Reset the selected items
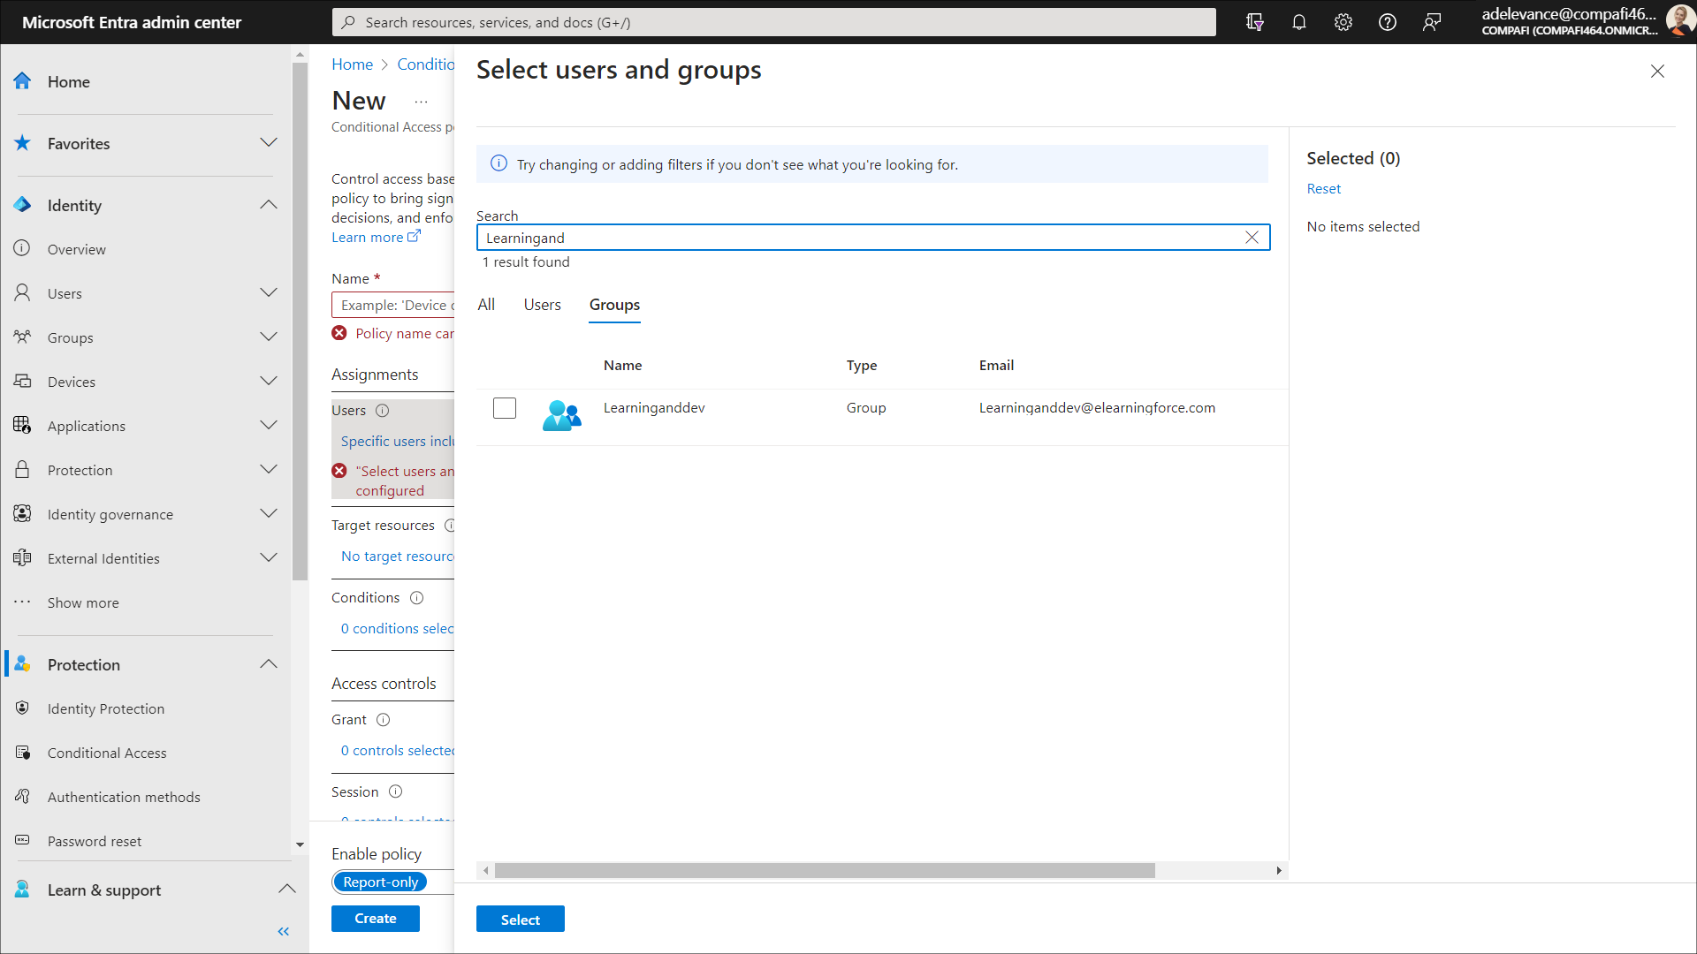Screen dimensions: 1697x954 [1323, 189]
